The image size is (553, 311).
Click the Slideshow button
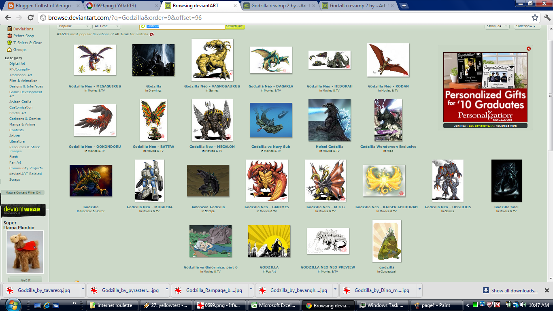coord(527,26)
